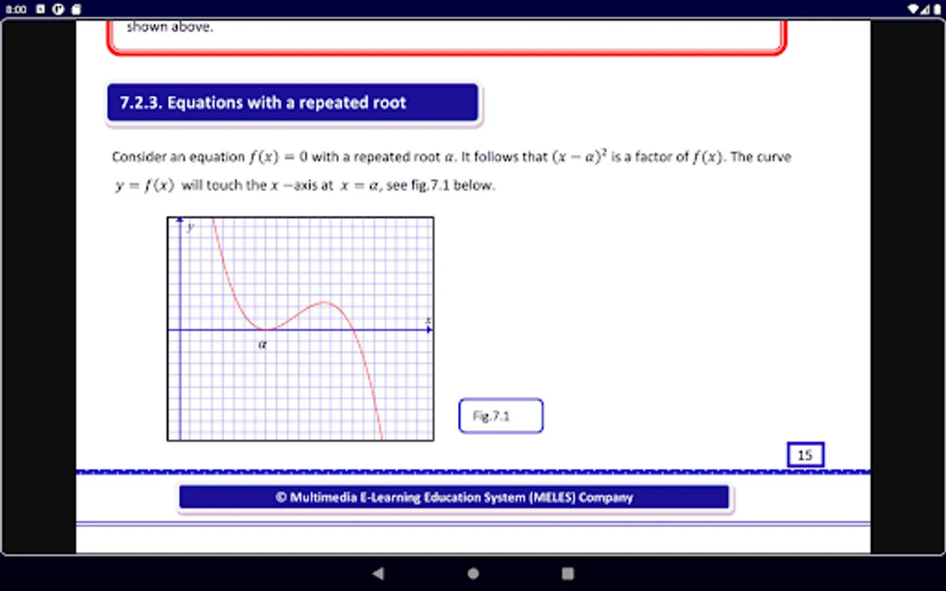Tap the SD card status bar icon
946x591 pixels.
coord(76,9)
